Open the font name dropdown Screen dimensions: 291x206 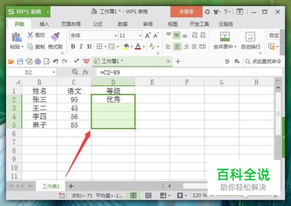(x=115, y=35)
